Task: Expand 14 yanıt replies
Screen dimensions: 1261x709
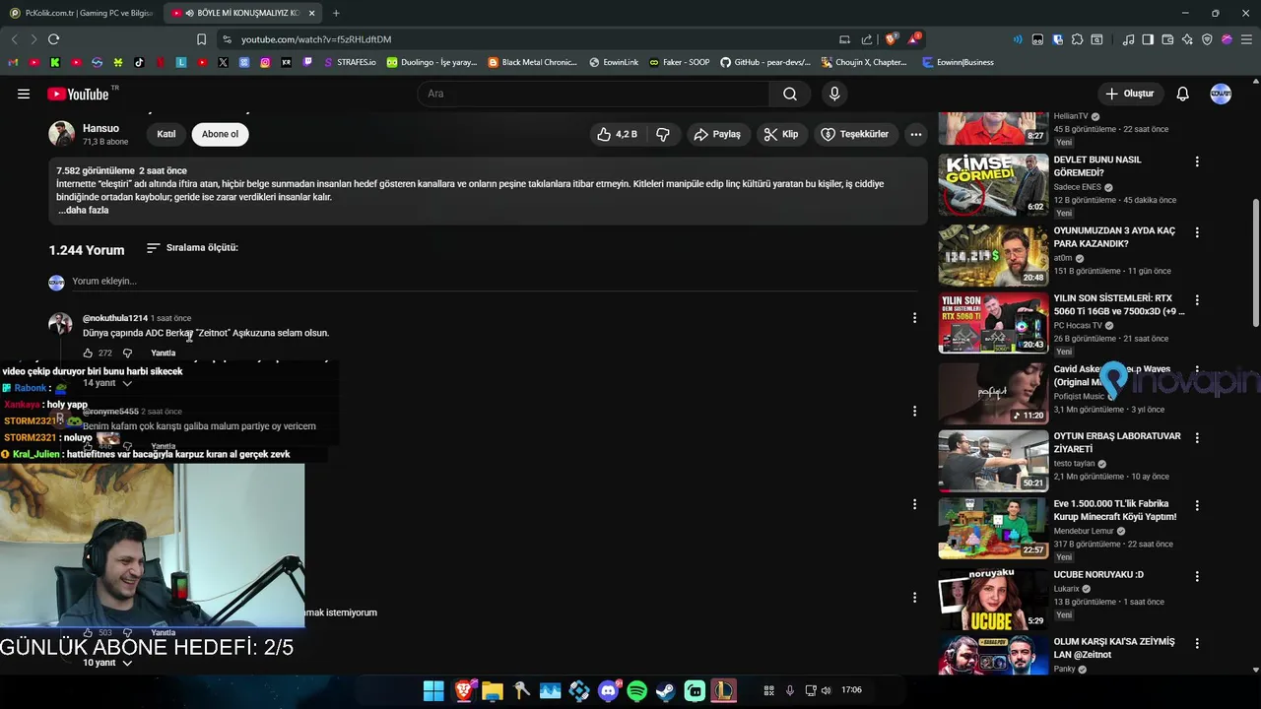Action: (106, 383)
